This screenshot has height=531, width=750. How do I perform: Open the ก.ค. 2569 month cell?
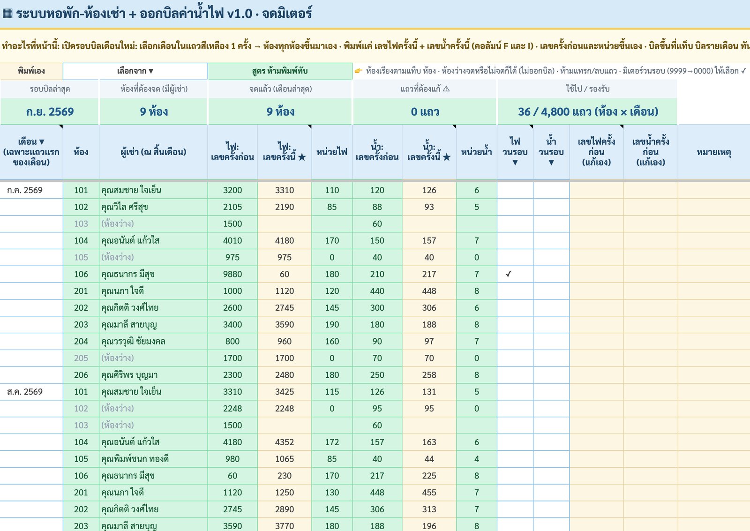[x=31, y=190]
